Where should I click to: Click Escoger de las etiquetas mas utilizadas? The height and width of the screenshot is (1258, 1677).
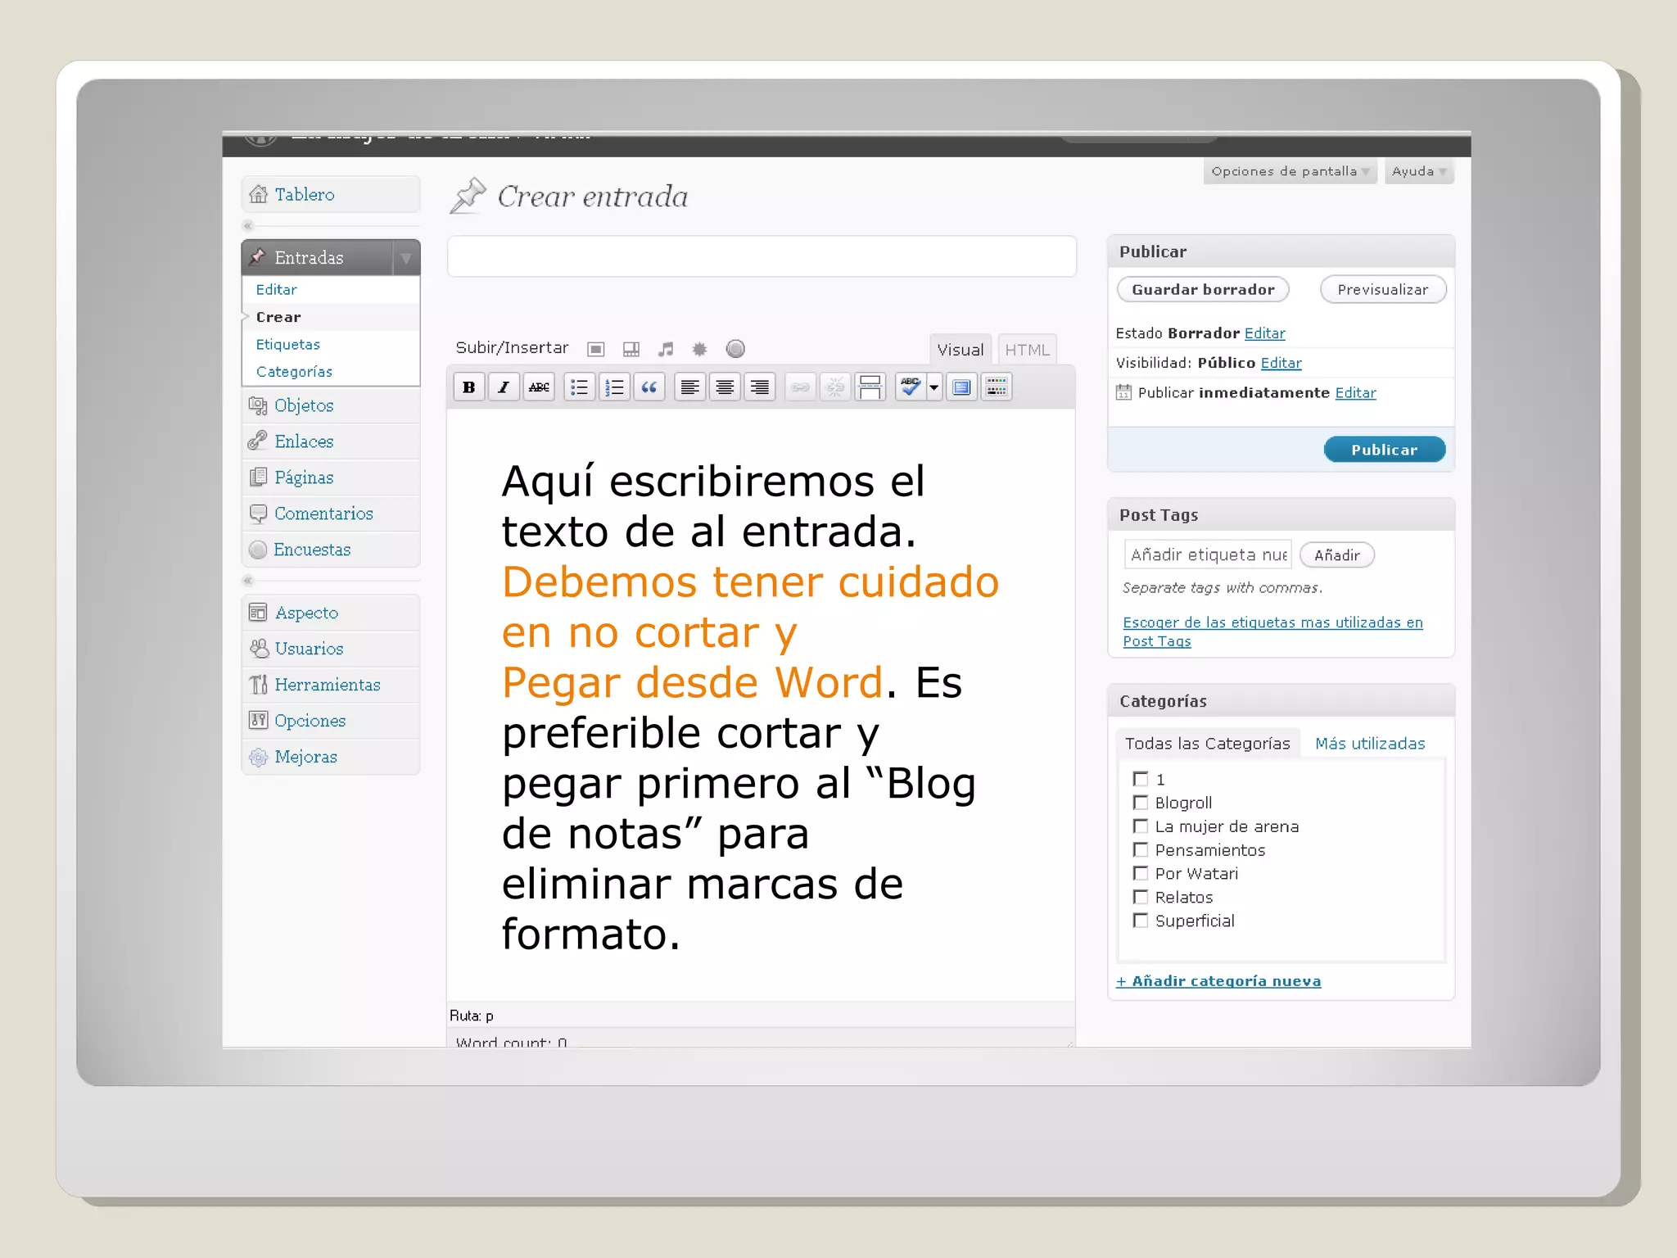click(x=1272, y=631)
